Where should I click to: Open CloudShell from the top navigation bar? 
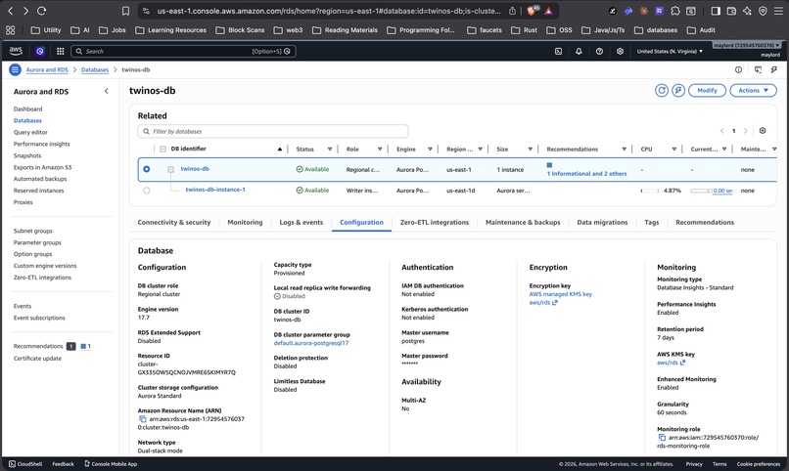click(x=558, y=51)
